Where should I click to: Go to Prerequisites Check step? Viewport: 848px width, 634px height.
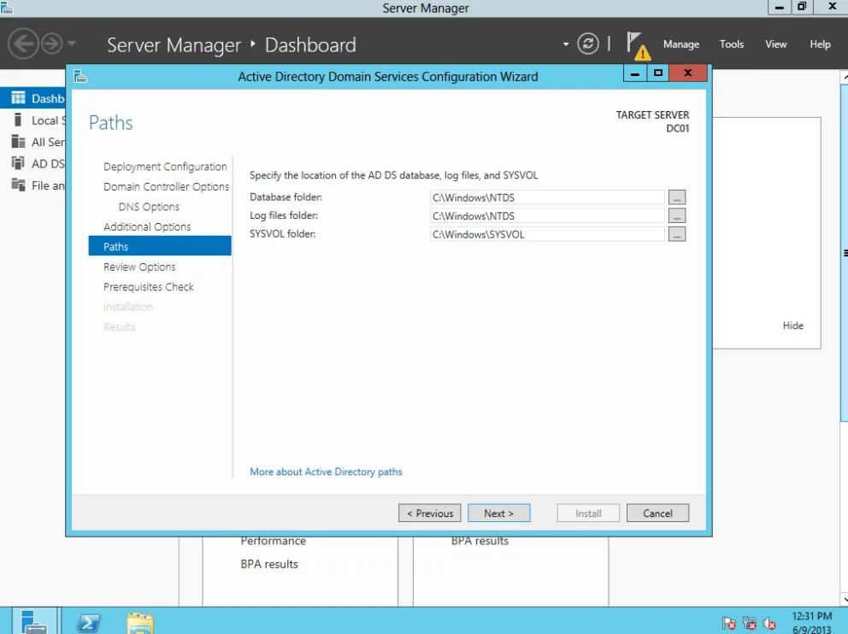(148, 287)
